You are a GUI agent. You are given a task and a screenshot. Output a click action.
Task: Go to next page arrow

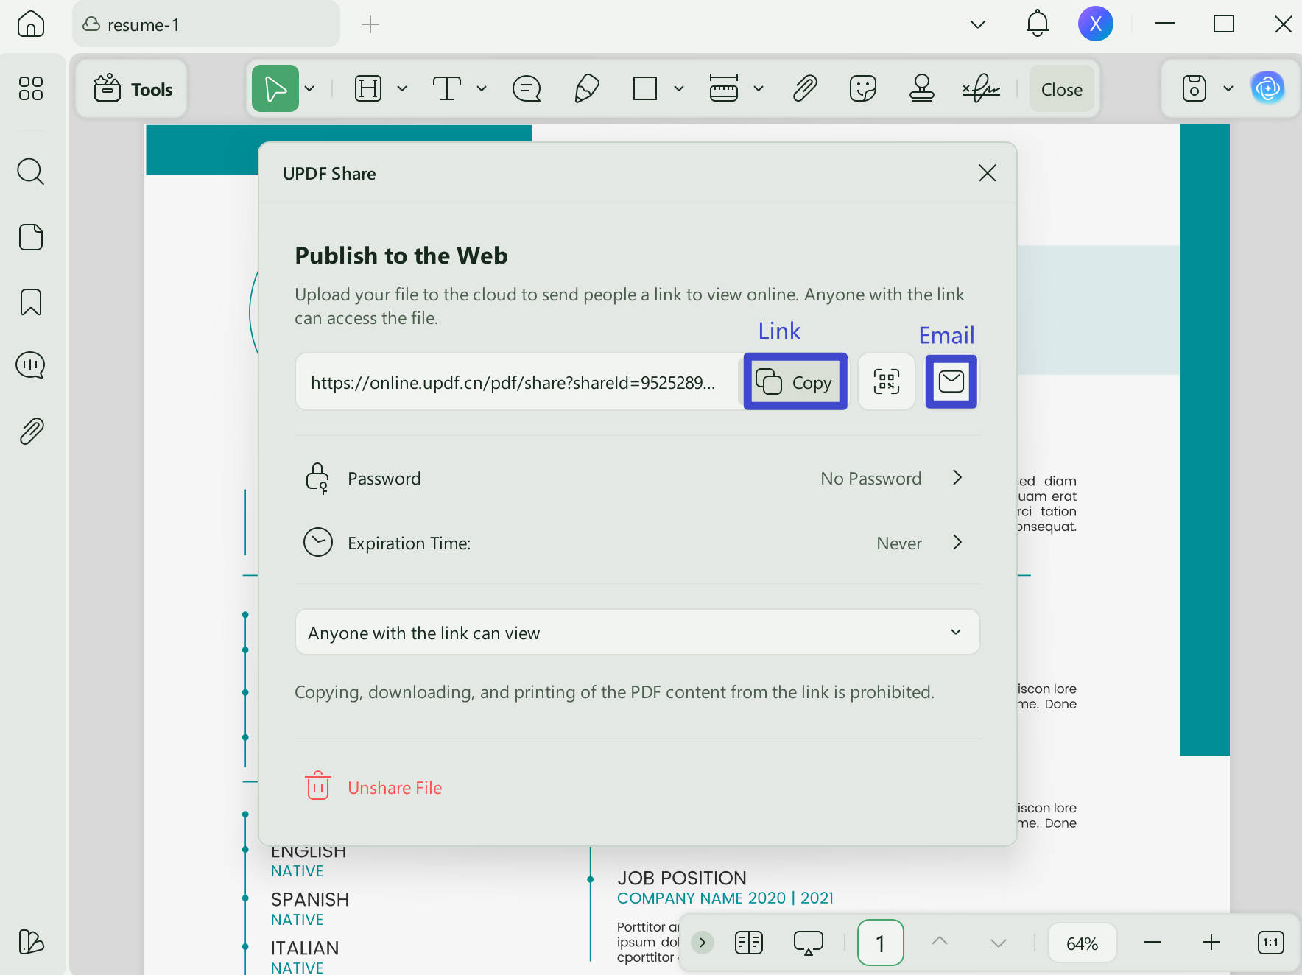[999, 943]
